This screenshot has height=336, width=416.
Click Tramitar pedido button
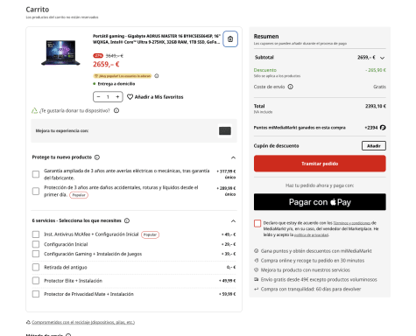[x=320, y=164]
